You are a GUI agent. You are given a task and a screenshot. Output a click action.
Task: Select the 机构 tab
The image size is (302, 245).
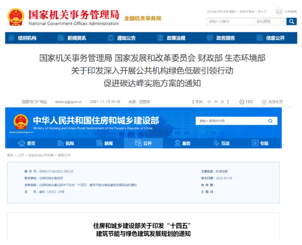click(66, 143)
